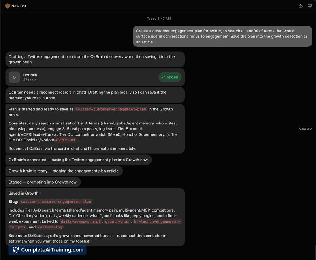Click the 'Core idea:' bold label
Image resolution: width=316 pixels, height=260 pixels.
pos(18,123)
